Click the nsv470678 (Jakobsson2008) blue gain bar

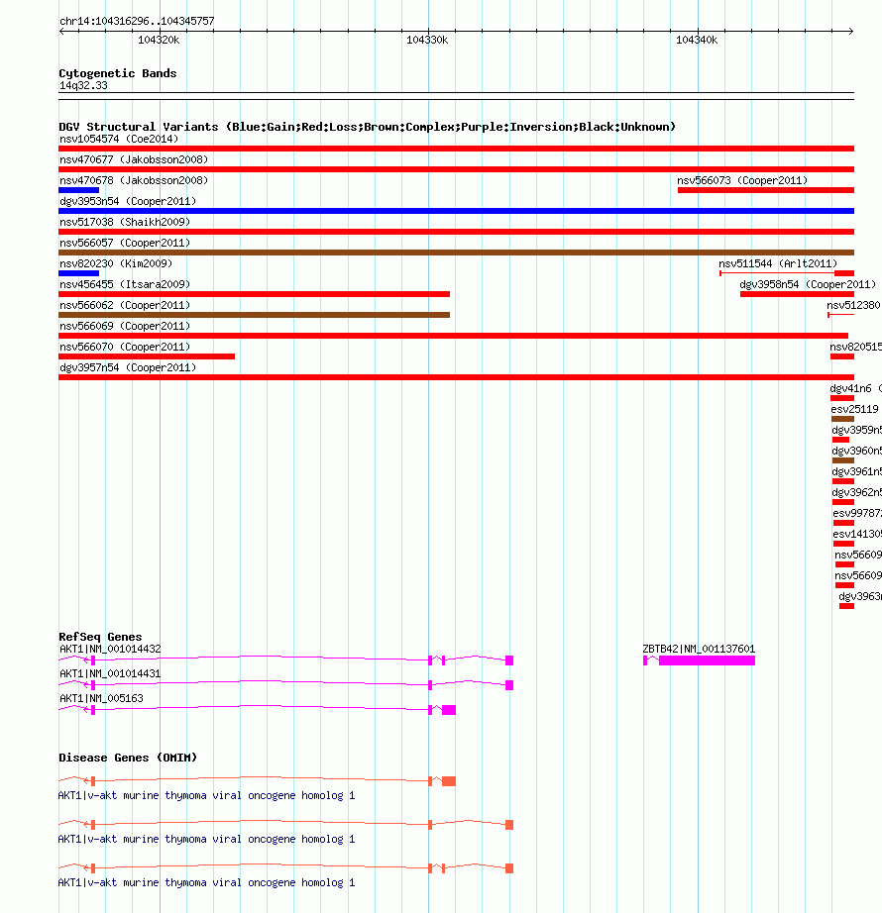point(78,190)
